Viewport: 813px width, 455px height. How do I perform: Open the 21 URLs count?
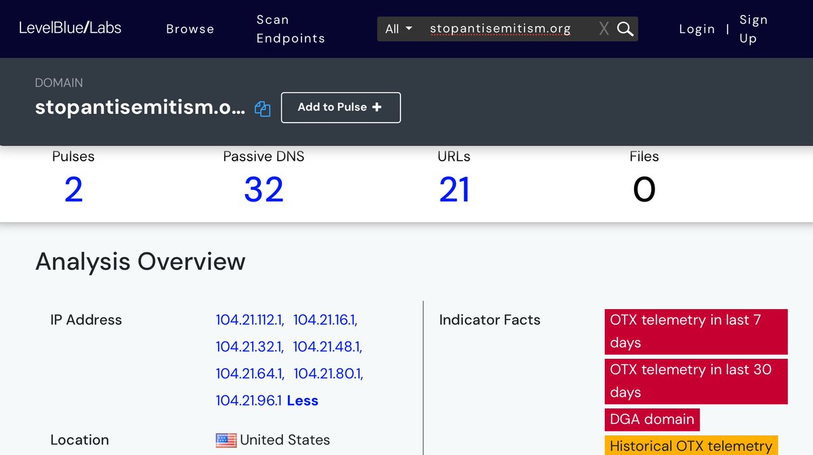454,189
